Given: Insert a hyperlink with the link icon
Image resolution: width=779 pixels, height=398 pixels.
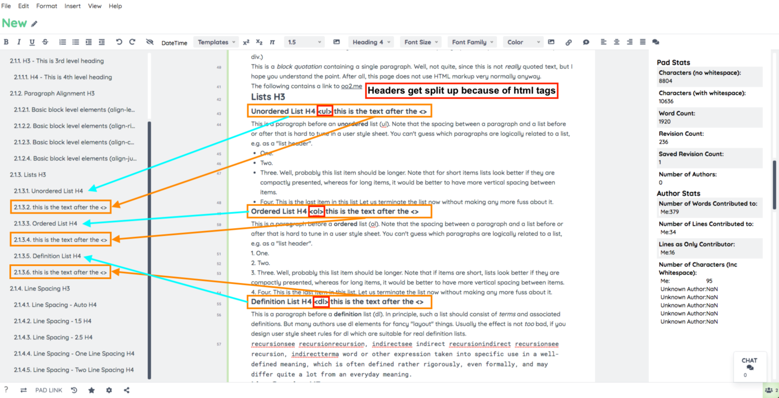Looking at the screenshot, I should click(x=569, y=42).
